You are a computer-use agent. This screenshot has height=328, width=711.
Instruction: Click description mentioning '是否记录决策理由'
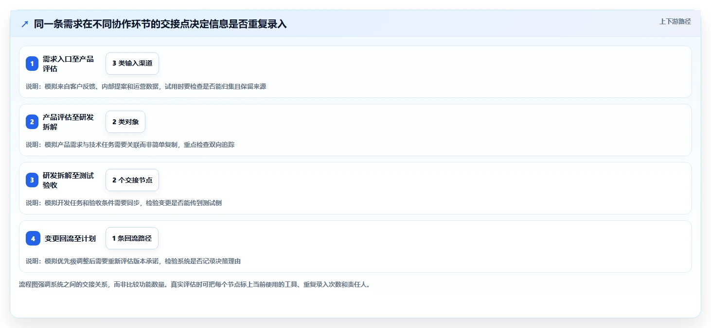133,261
